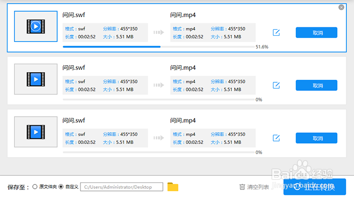Click the 保存至 save-to label
The height and width of the screenshot is (198, 354).
18,187
